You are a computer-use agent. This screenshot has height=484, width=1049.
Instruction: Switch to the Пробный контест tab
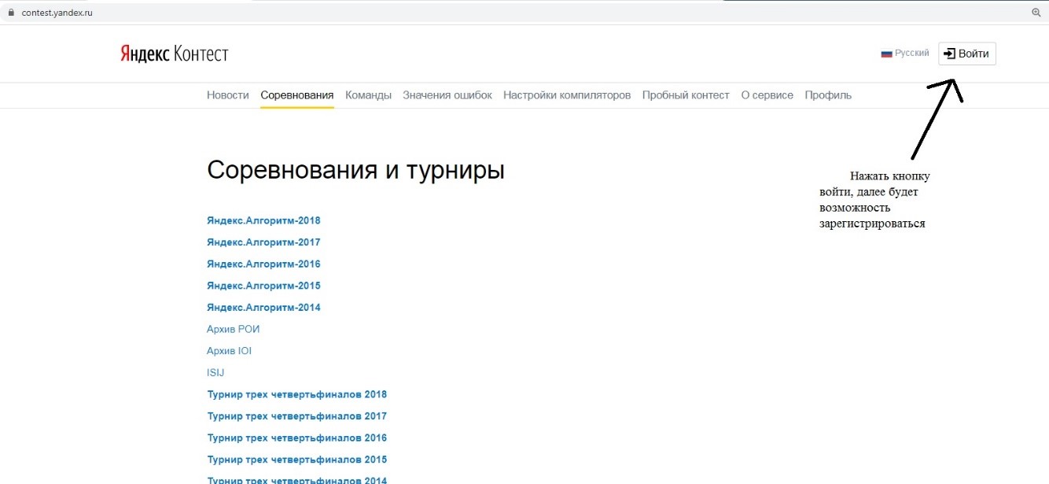point(686,95)
